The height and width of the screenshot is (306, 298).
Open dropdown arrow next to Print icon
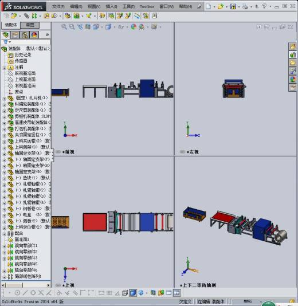point(251,7)
